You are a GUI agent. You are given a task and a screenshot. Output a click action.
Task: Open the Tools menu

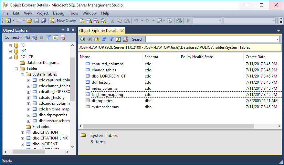(73, 13)
